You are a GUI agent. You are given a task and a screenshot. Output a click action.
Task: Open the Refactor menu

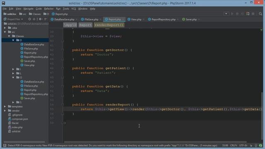[x=49, y=9]
